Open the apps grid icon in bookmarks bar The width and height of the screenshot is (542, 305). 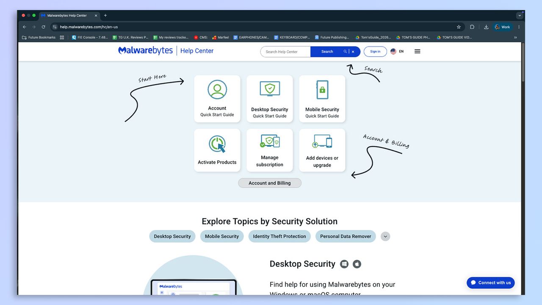pos(62,37)
